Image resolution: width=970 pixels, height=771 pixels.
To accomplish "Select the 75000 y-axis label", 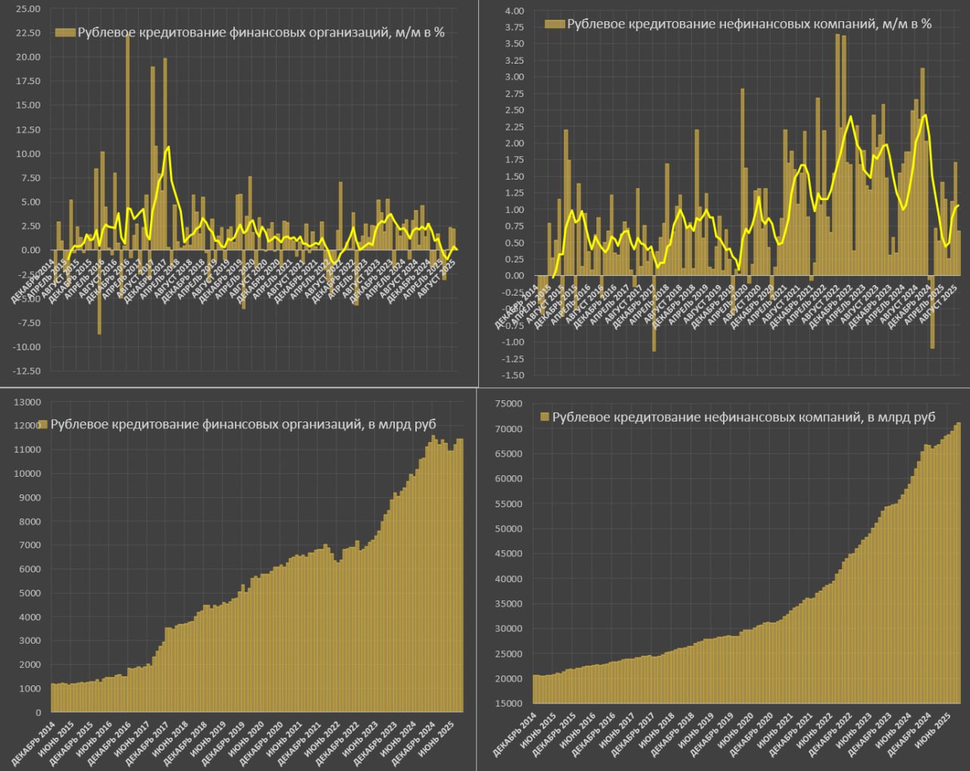I will point(508,404).
